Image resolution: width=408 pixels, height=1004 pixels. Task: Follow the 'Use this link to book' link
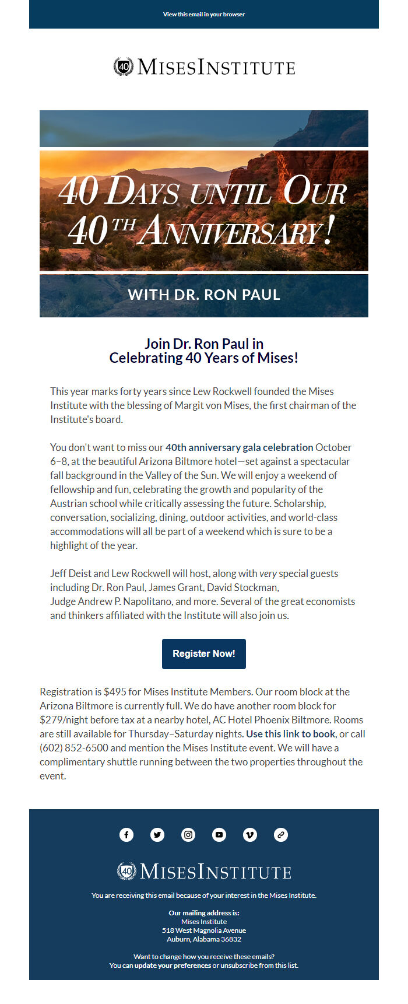[x=290, y=734]
